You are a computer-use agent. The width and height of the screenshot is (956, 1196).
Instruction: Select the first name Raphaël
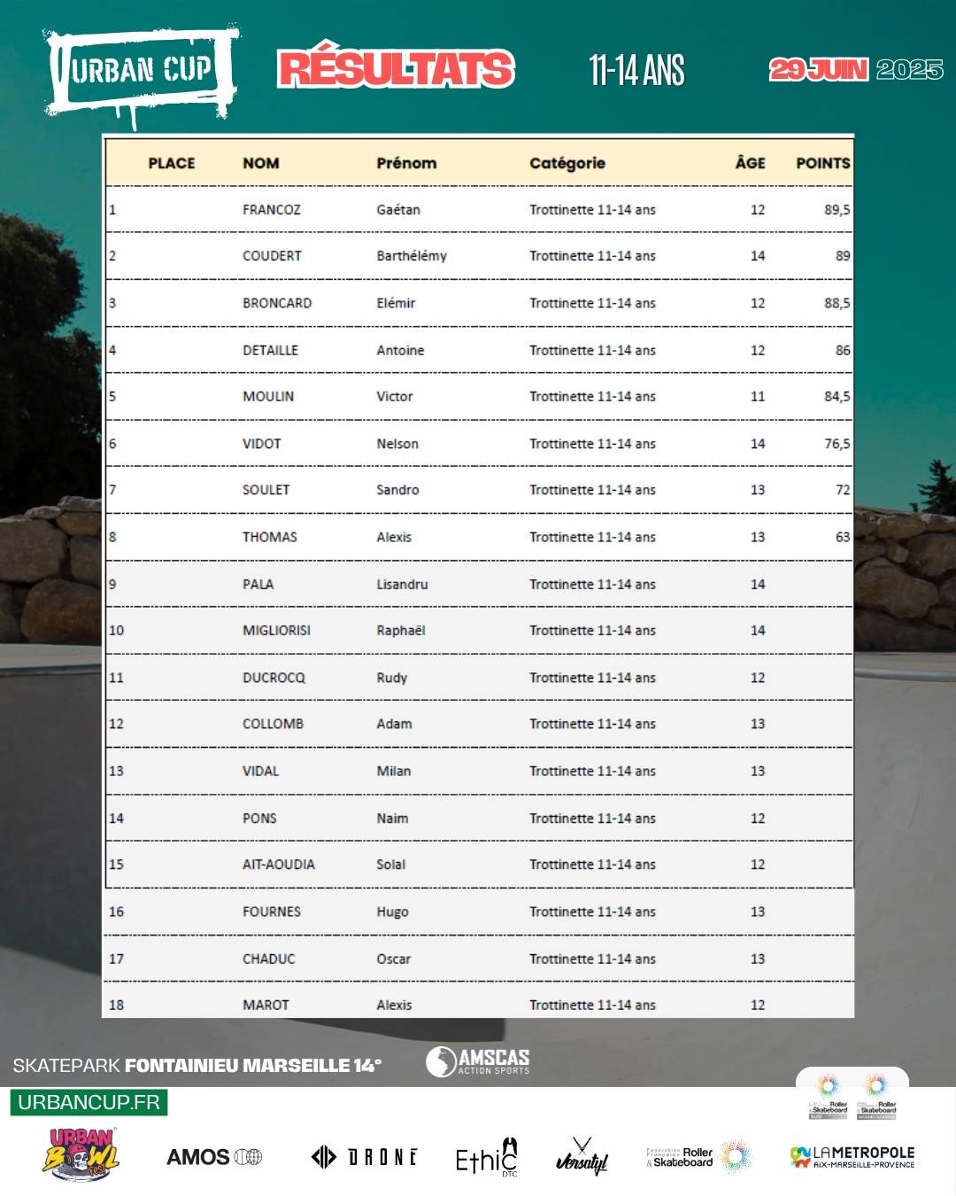pos(401,631)
